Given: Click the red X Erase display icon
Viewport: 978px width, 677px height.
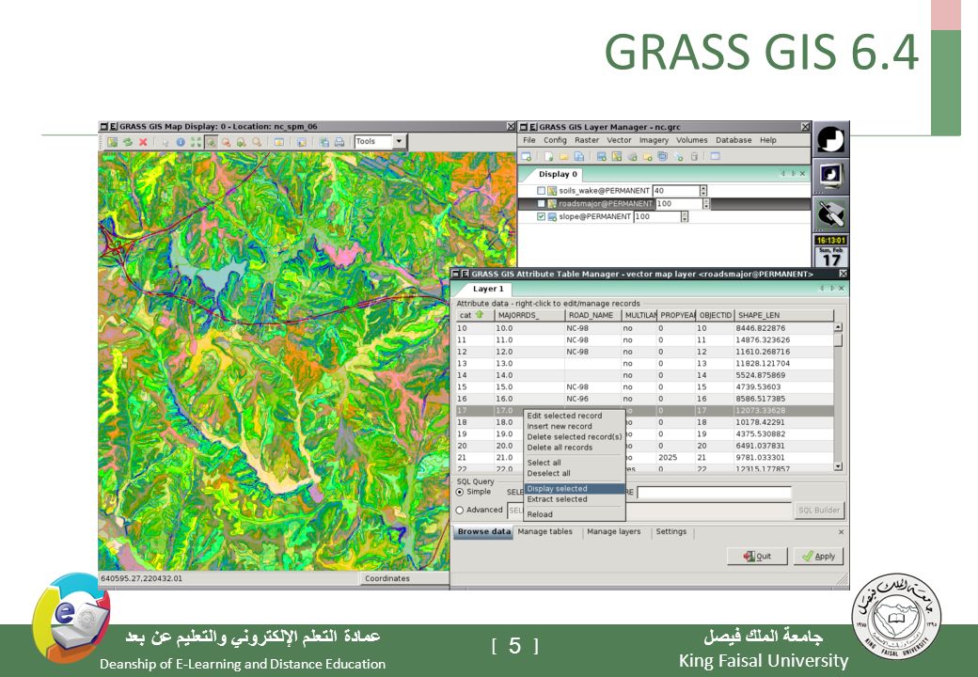Looking at the screenshot, I should click(143, 142).
